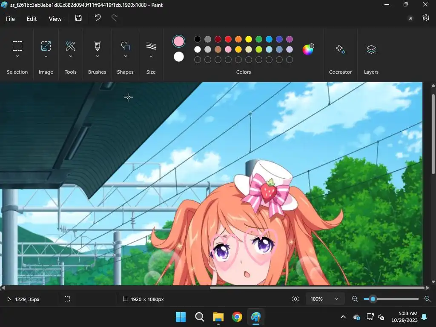Open the Edit colors rainbow wheel
This screenshot has width=436, height=327.
[x=308, y=49]
